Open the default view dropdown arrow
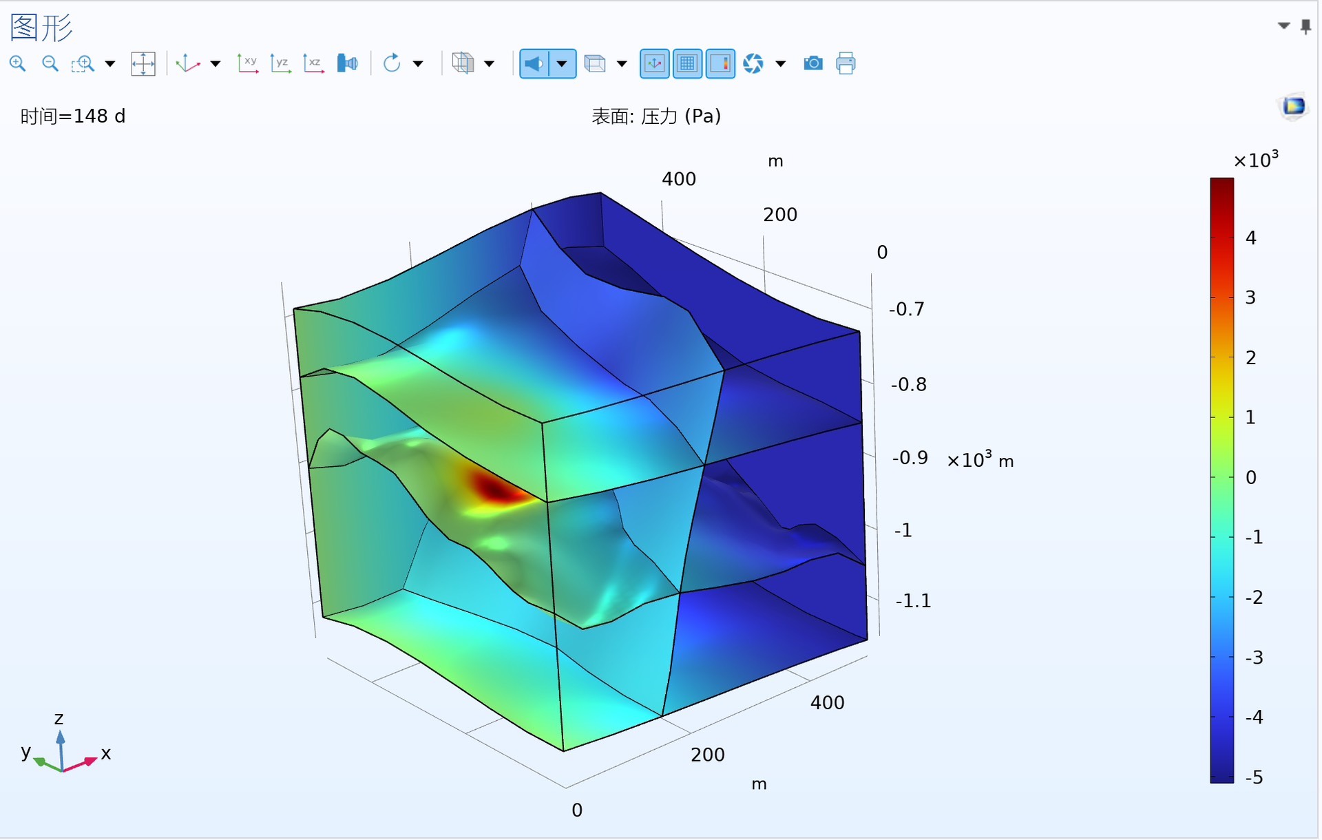This screenshot has width=1322, height=840. (x=216, y=64)
